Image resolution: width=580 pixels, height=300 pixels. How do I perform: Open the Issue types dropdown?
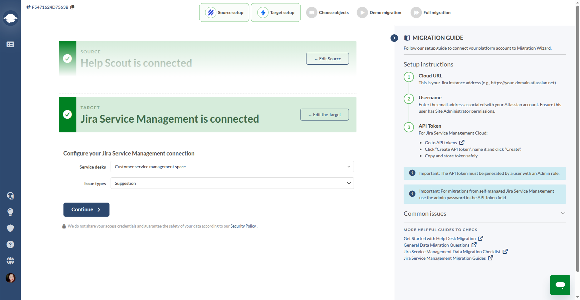pos(232,183)
